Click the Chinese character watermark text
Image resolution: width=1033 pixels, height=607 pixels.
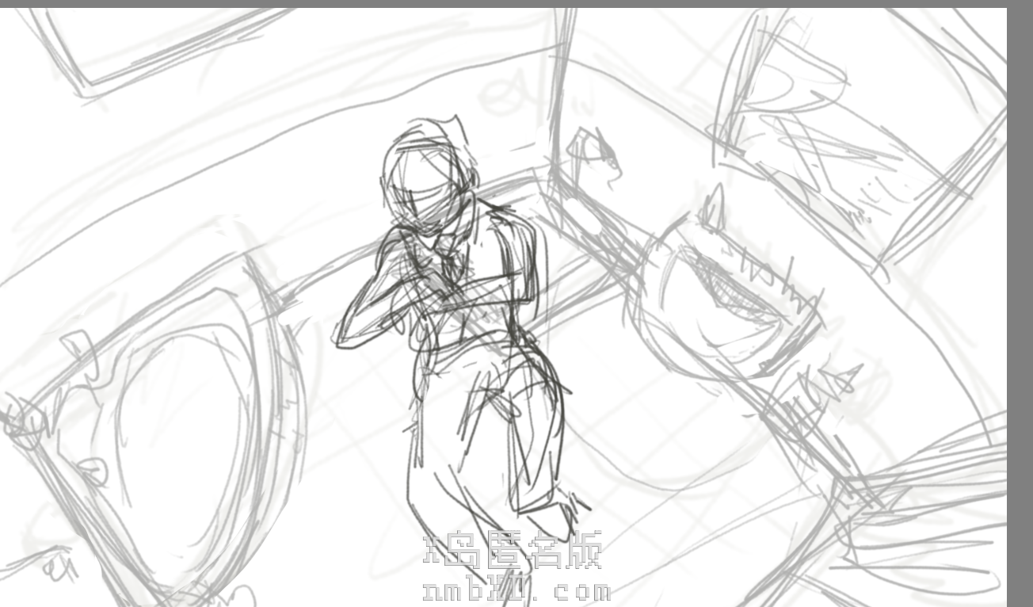pyautogui.click(x=513, y=551)
